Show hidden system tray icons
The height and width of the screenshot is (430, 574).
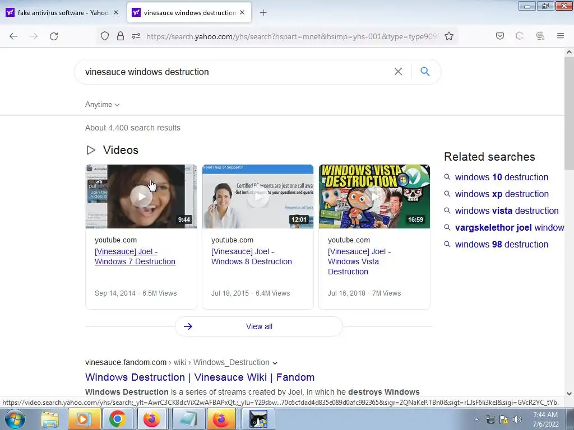(476, 419)
